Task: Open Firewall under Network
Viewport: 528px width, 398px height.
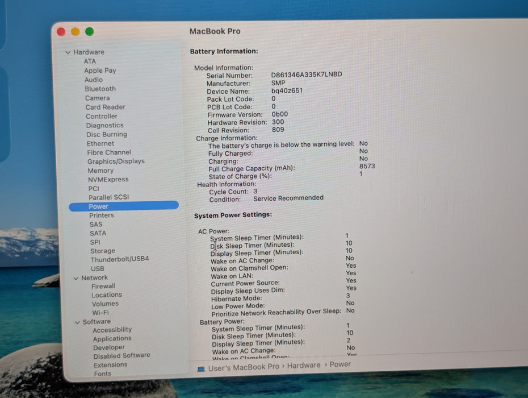Action: 103,287
